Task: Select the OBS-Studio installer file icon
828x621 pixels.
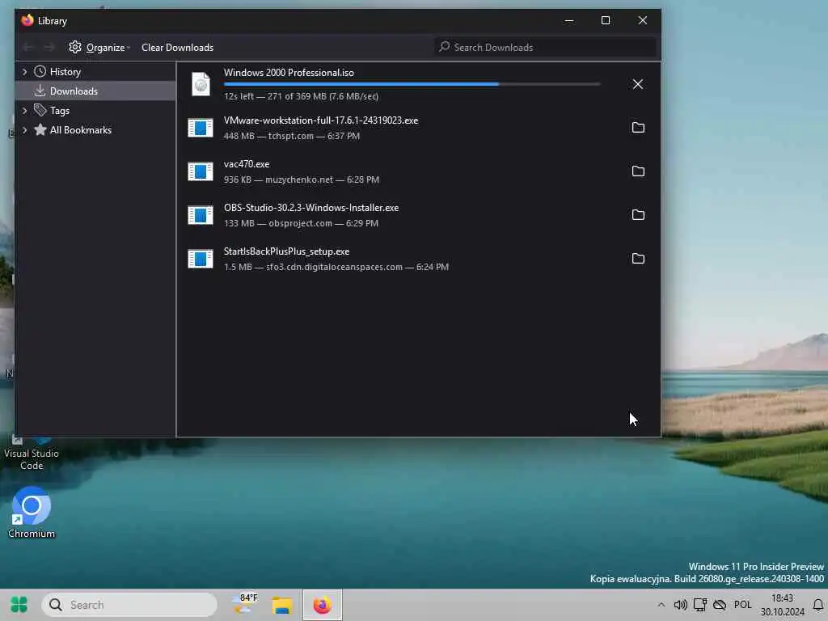Action: pos(201,215)
